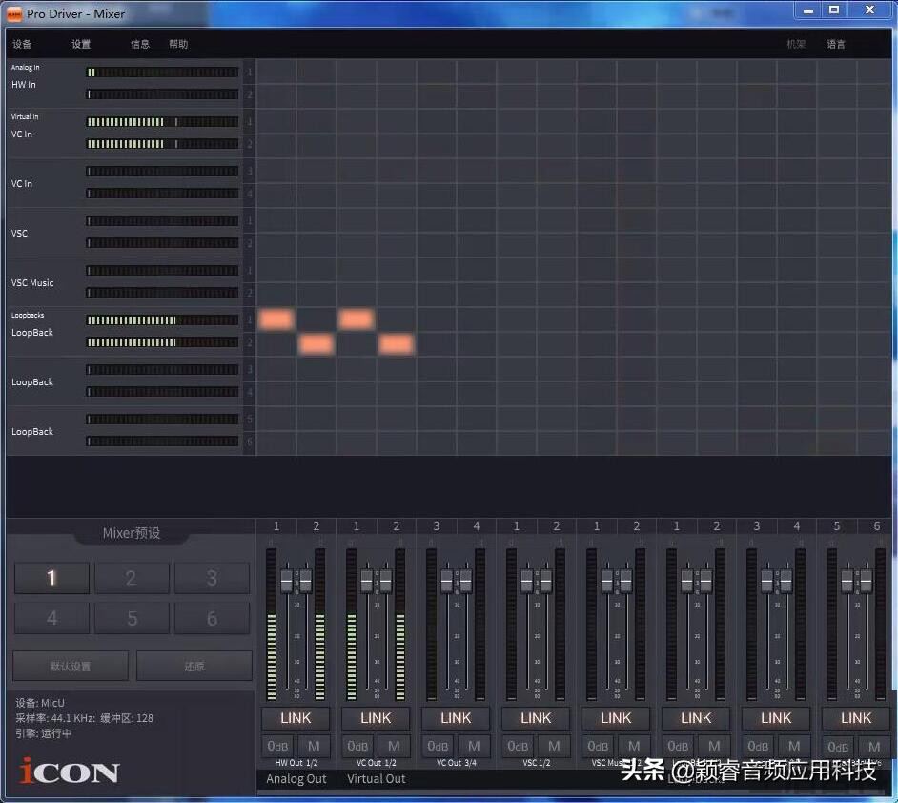Mute VSC 1/2 with its M button
This screenshot has width=898, height=803.
554,746
